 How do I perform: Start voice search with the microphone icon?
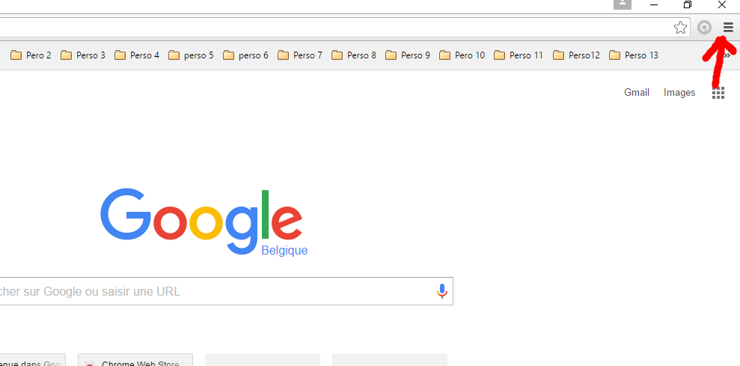pyautogui.click(x=441, y=291)
